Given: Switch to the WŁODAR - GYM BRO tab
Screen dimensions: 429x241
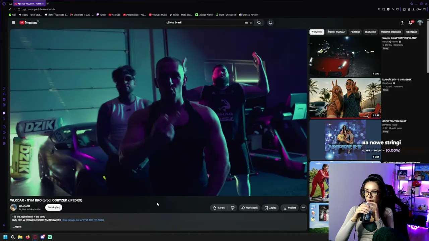Looking at the screenshot, I should point(29,4).
